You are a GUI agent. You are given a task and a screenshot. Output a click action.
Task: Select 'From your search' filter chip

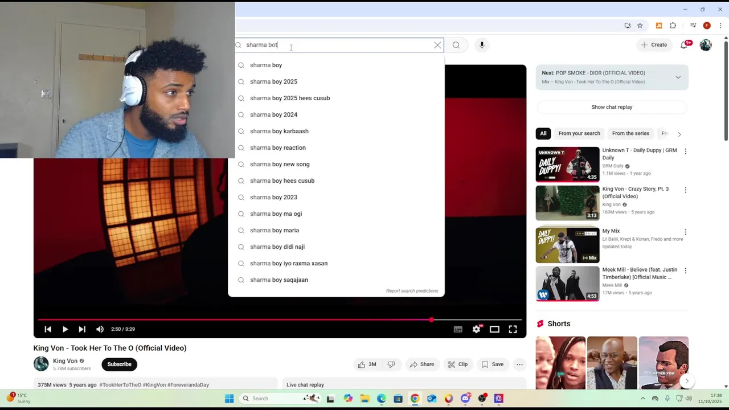coord(579,133)
